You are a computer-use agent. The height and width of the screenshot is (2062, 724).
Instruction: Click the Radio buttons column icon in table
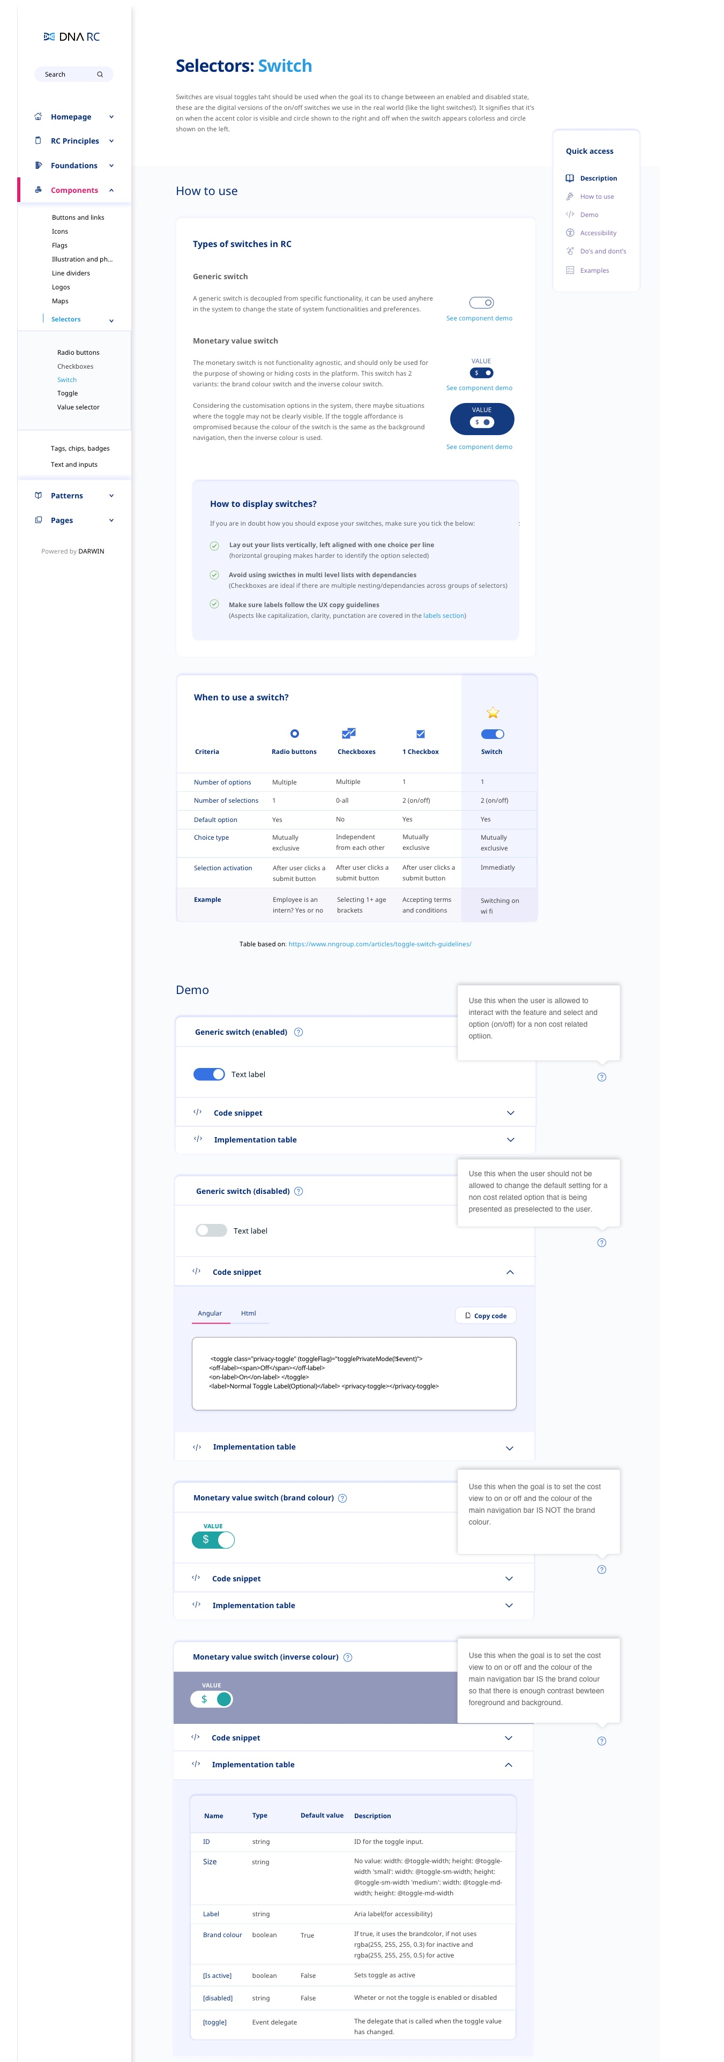295,733
